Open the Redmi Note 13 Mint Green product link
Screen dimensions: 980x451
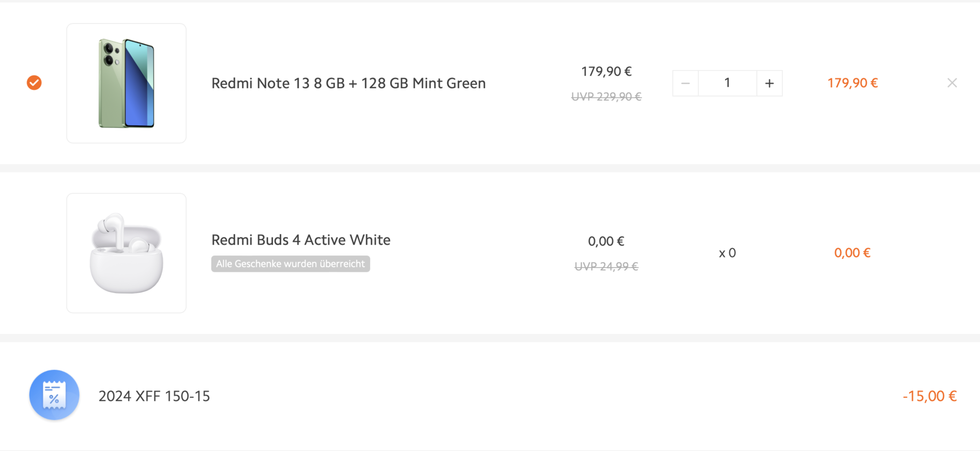point(349,83)
